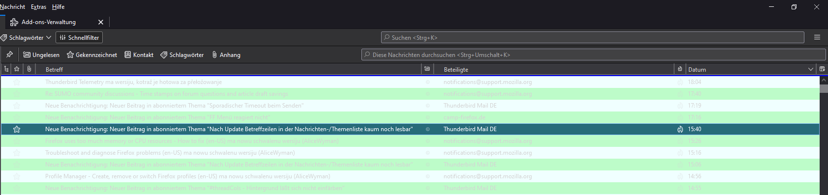The height and width of the screenshot is (195, 828).
Task: Click the puzzle-piece icon on Add-ons-Verwaltung tab
Action: (x=14, y=22)
